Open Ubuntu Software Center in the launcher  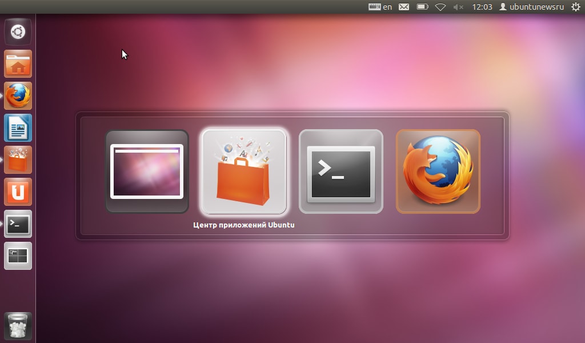[18, 160]
